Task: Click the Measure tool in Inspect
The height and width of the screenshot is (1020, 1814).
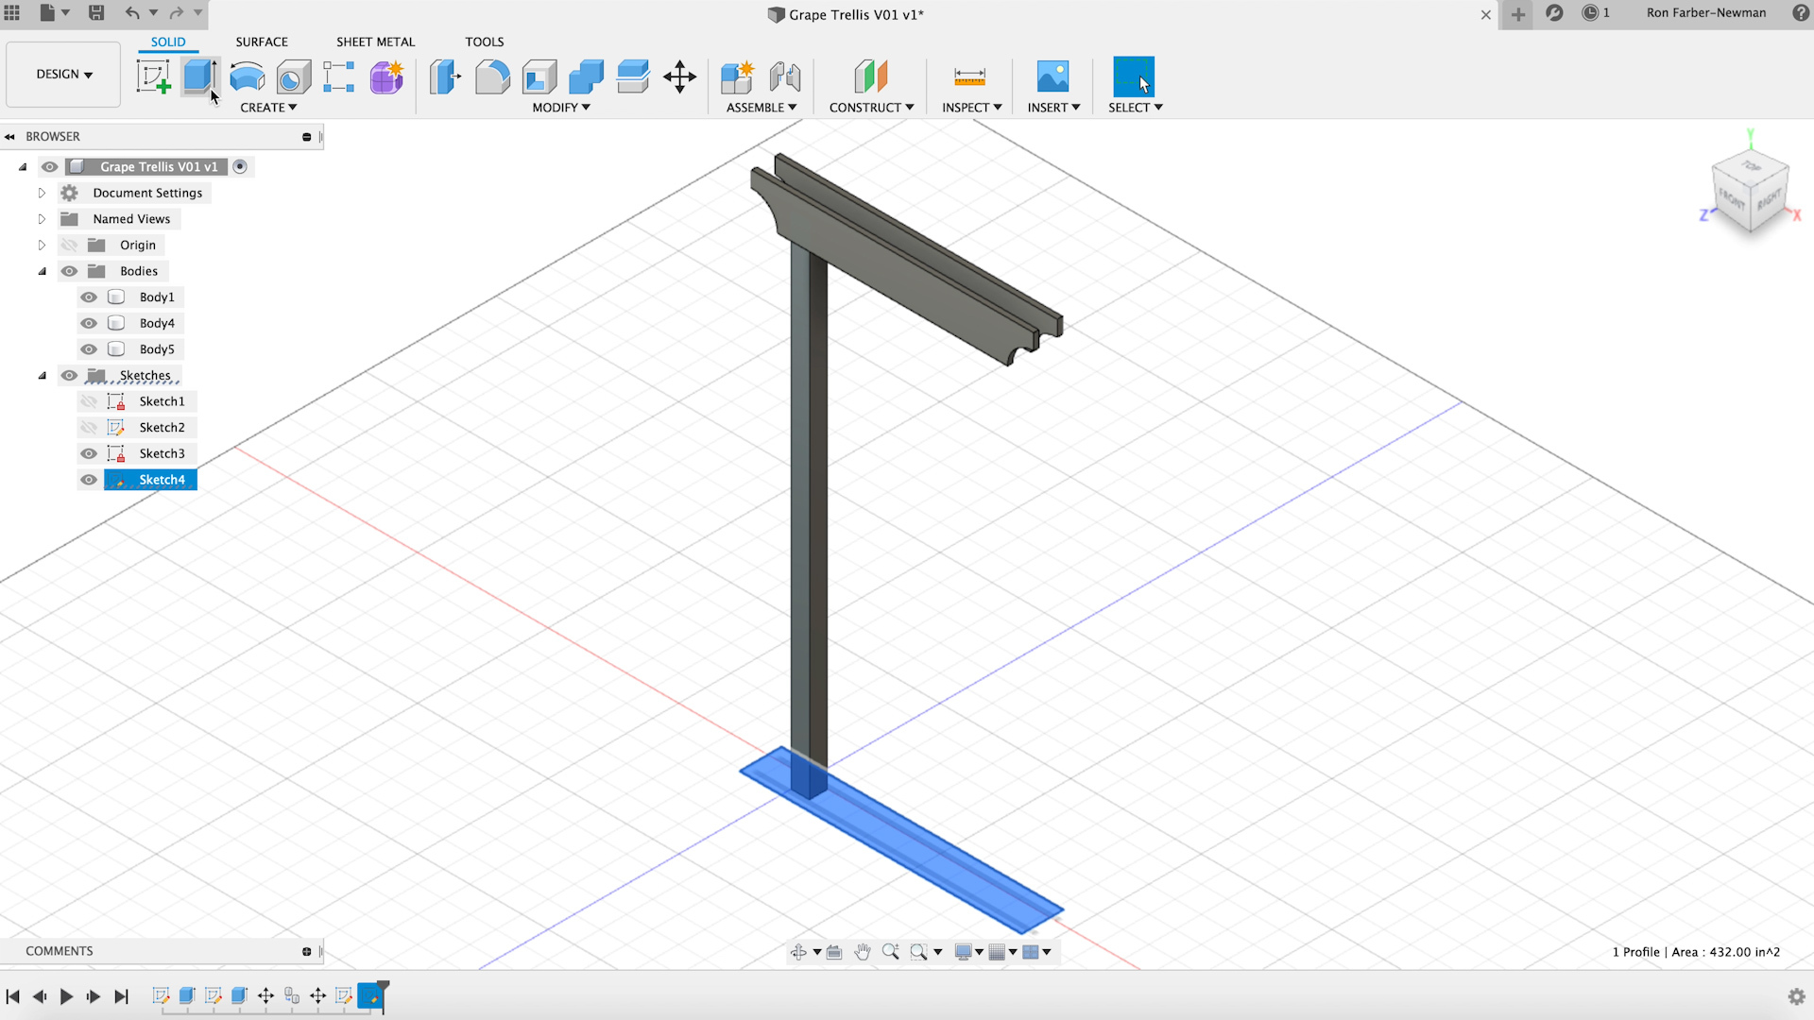Action: (970, 77)
